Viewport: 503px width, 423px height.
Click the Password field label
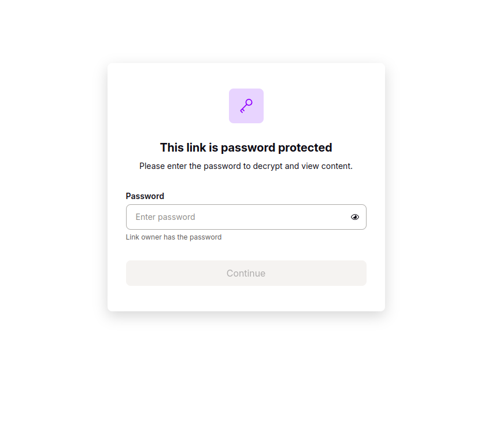(x=145, y=196)
